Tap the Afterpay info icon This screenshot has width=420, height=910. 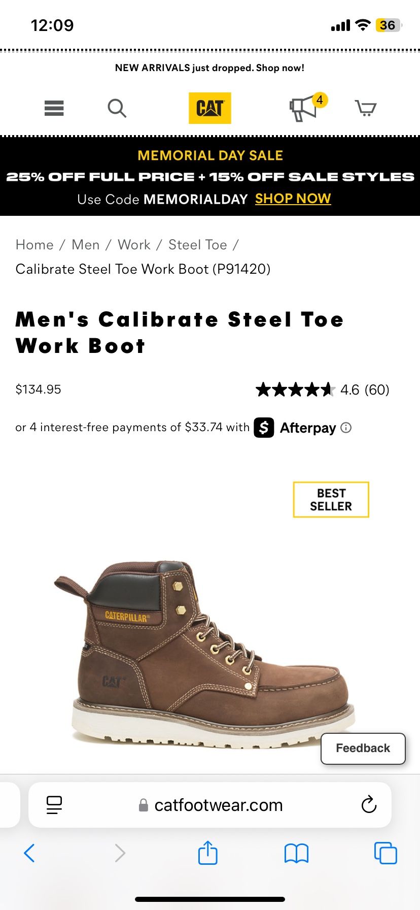346,428
